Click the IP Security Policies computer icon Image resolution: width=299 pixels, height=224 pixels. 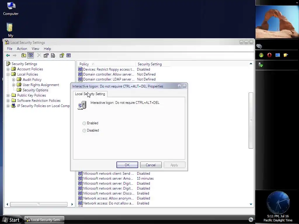[13, 106]
